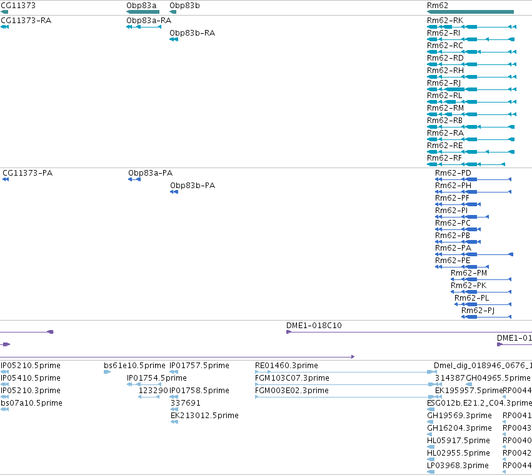This screenshot has height=475, width=532.
Task: Open the Rm62-PA protein feature
Action: (x=453, y=248)
